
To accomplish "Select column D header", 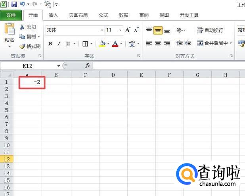I will tap(113, 75).
